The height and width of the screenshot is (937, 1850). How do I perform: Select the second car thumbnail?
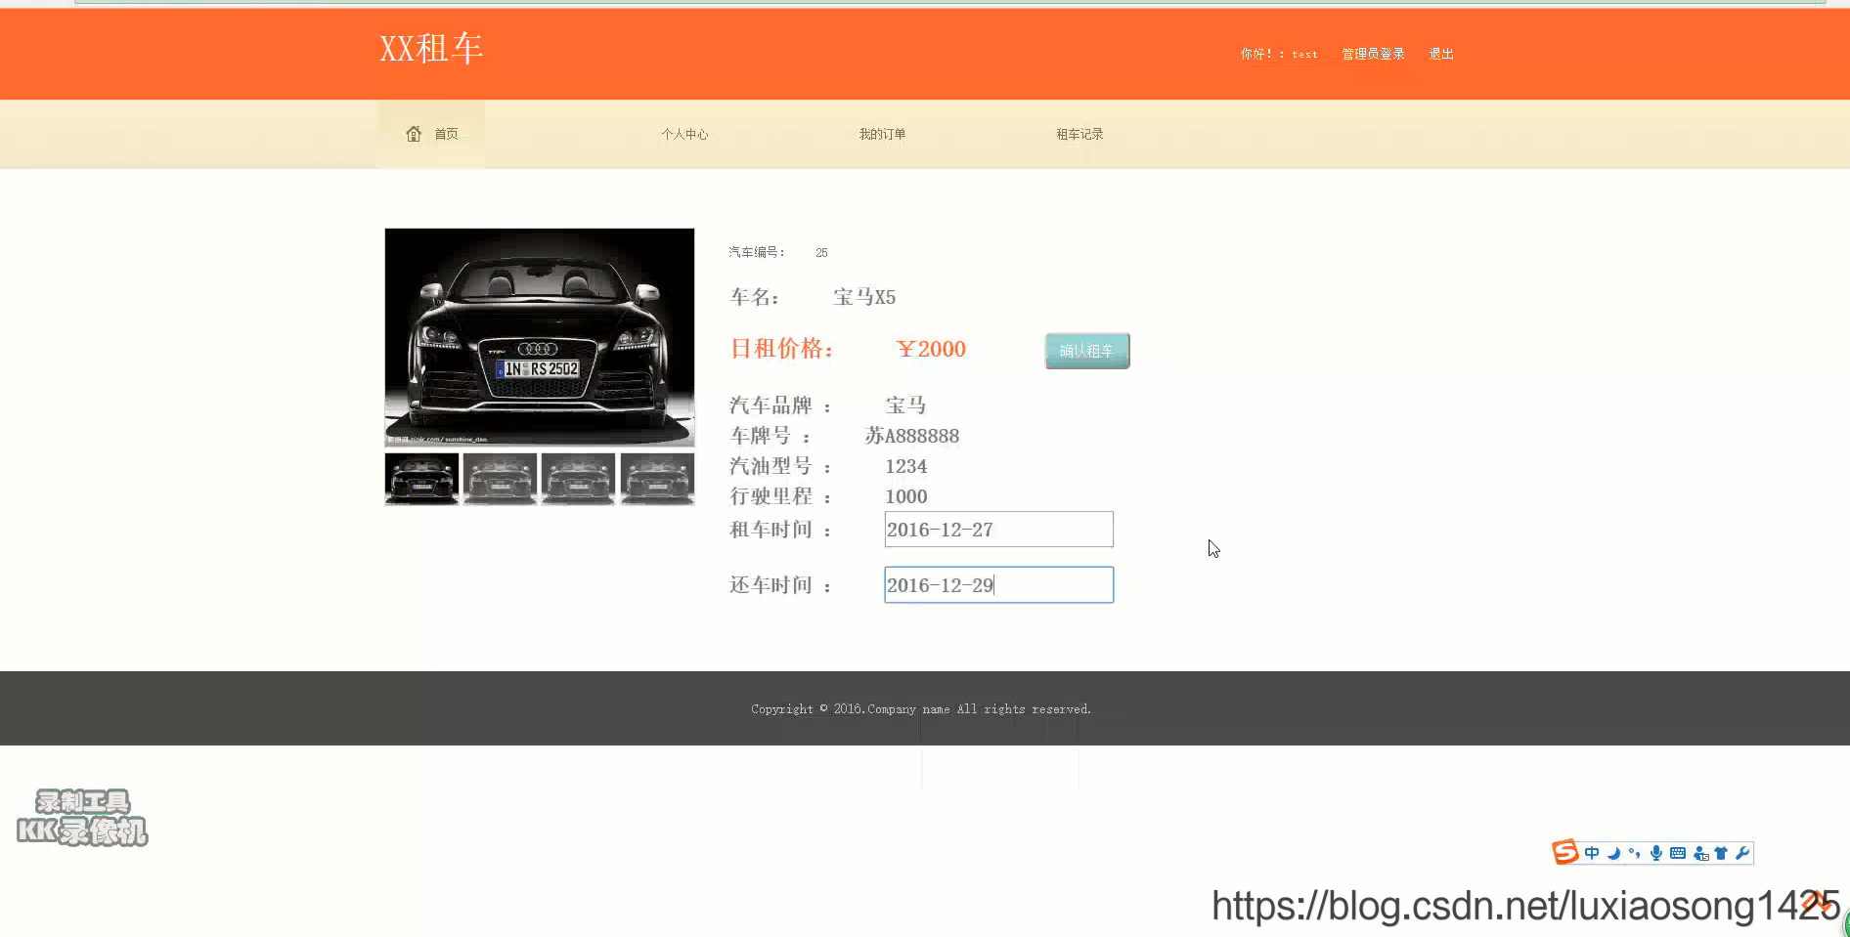500,479
